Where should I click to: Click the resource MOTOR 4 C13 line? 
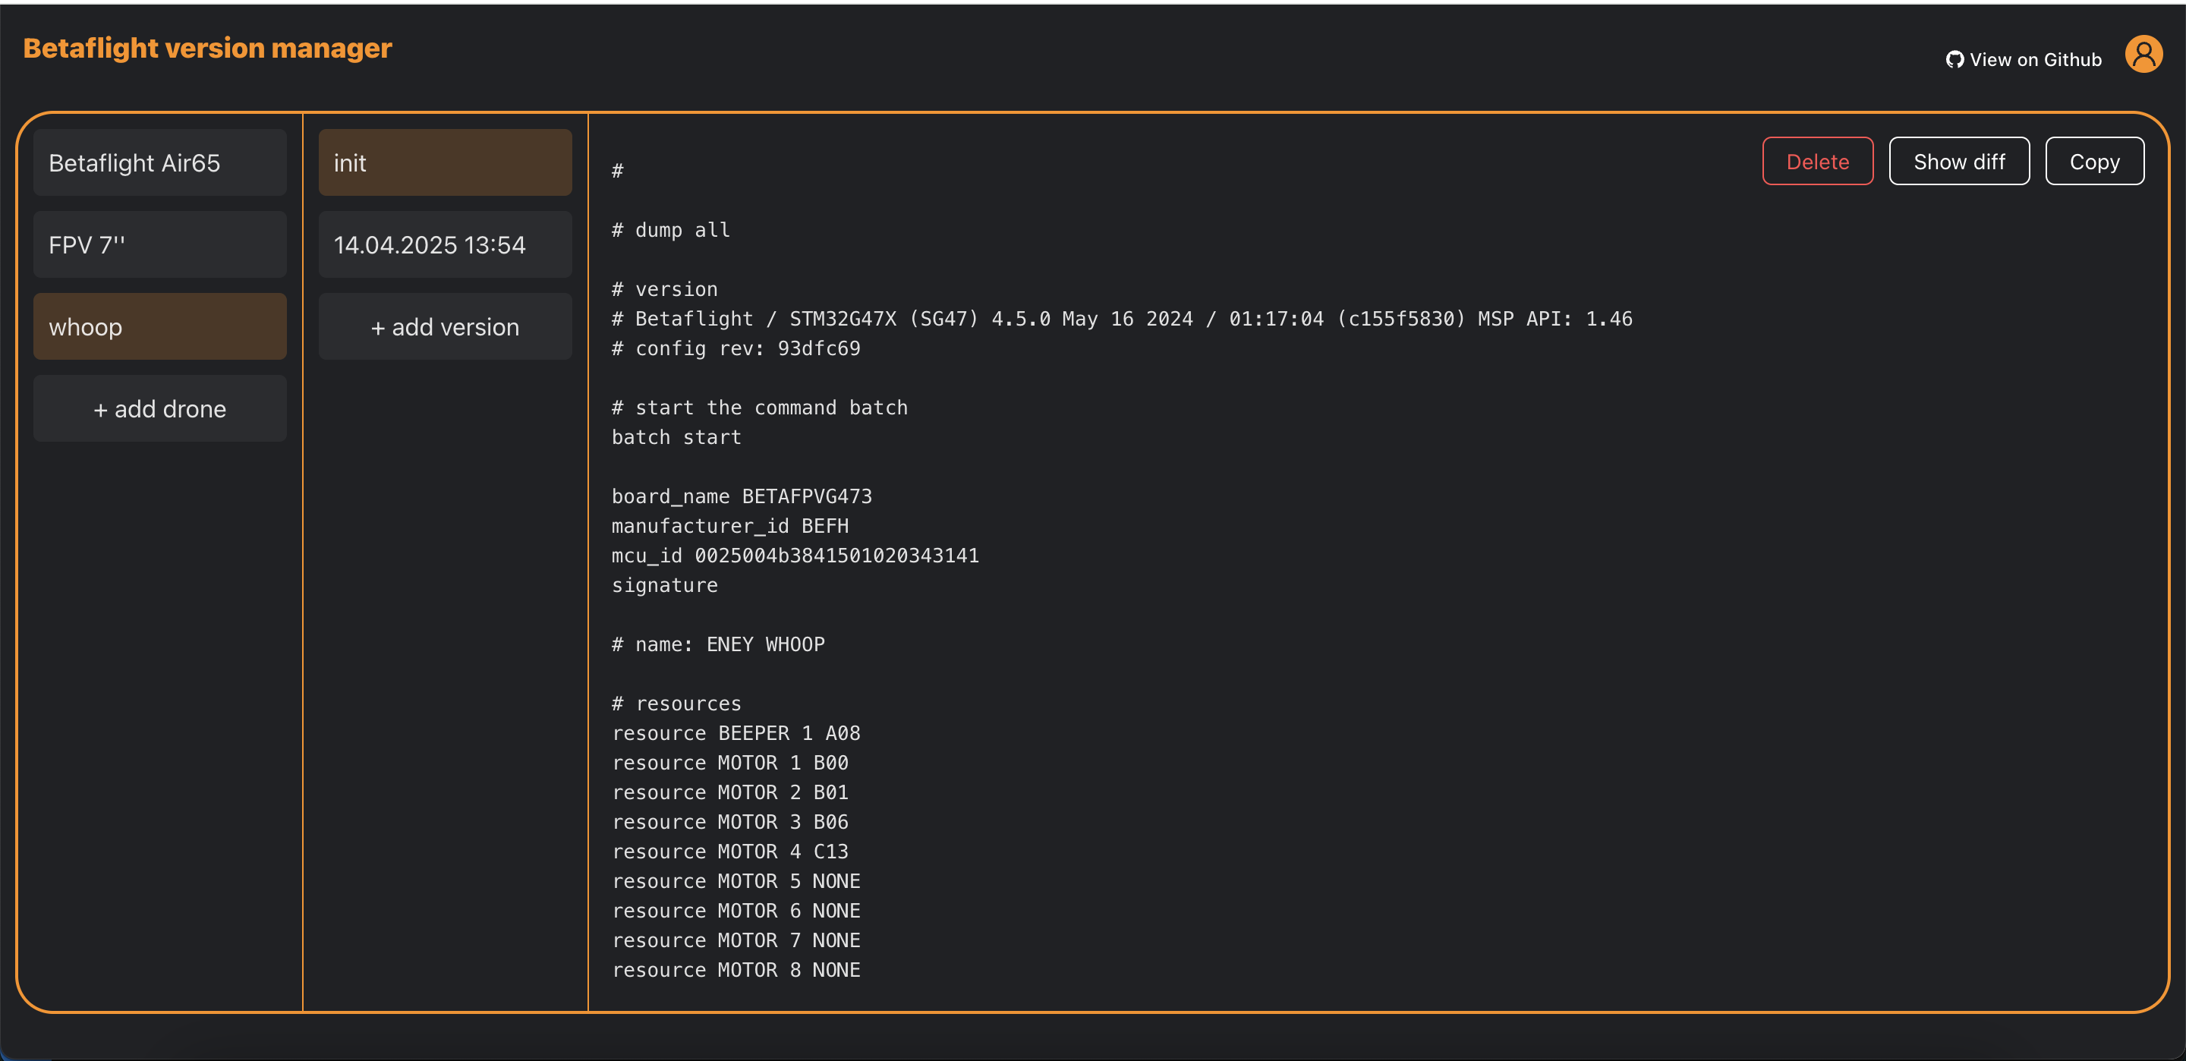click(x=729, y=852)
